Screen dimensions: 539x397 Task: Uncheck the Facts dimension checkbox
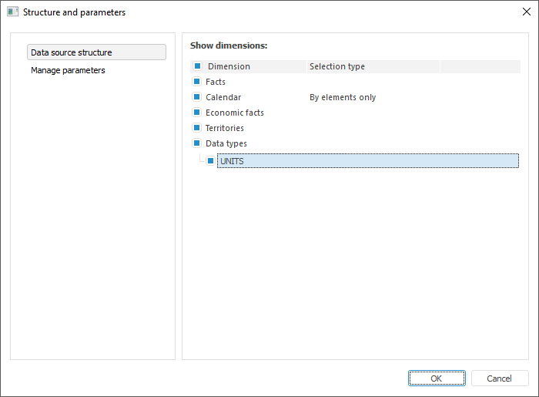(197, 82)
